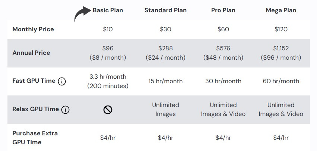Select the Pro Plan column header
The width and height of the screenshot is (317, 151).
pyautogui.click(x=223, y=10)
